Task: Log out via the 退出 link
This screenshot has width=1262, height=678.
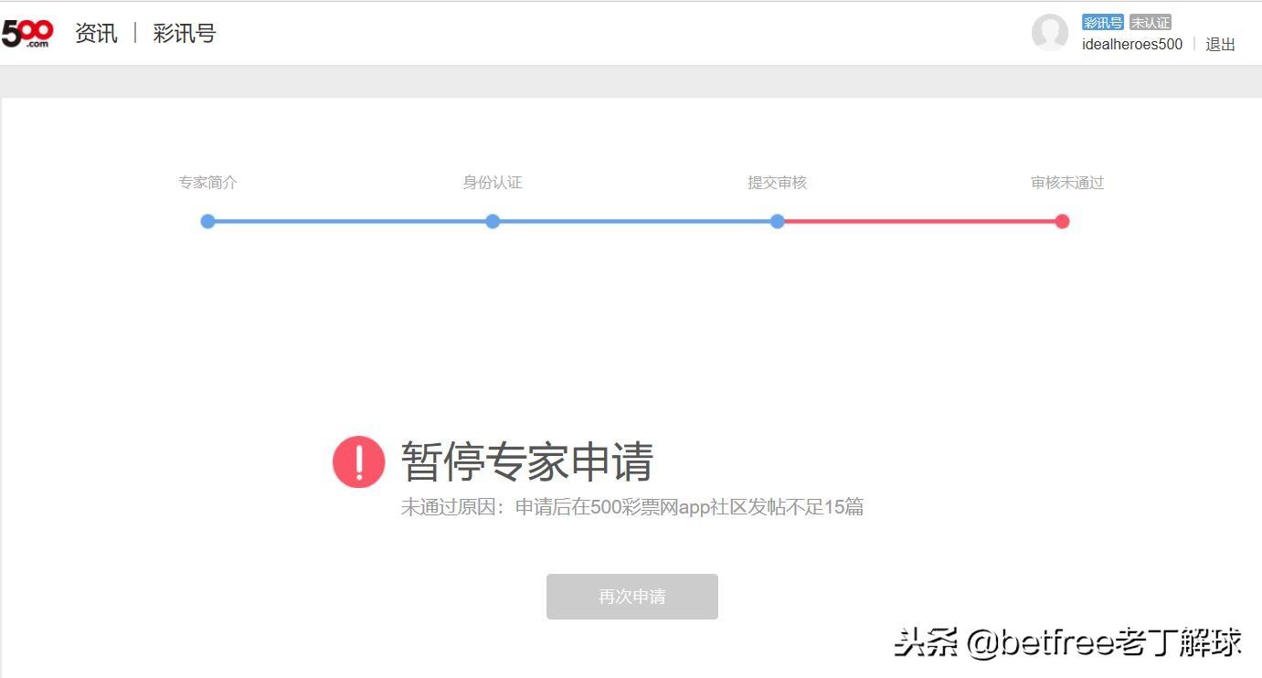Action: (x=1220, y=45)
